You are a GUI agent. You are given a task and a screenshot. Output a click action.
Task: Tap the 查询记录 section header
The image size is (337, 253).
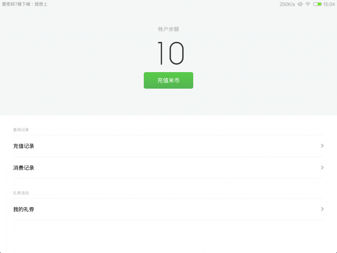[21, 130]
